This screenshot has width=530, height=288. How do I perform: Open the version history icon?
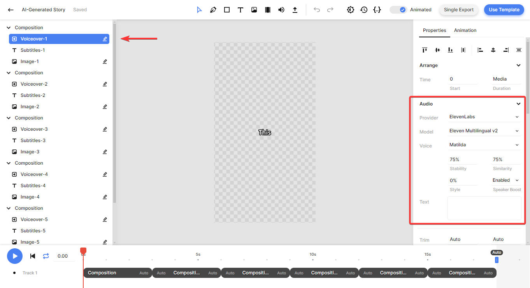coord(364,10)
